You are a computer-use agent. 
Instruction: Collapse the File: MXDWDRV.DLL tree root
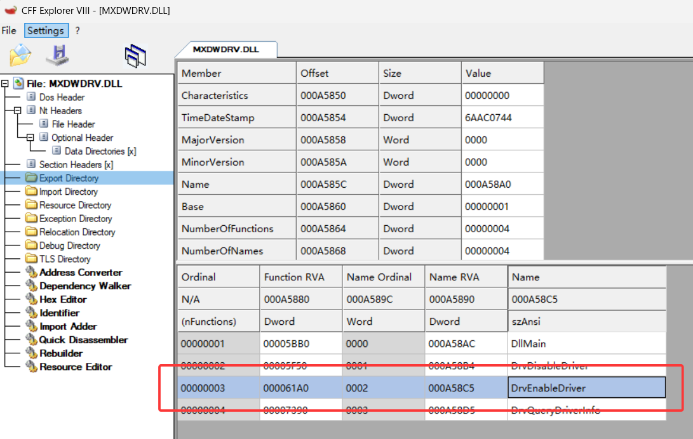(x=5, y=83)
